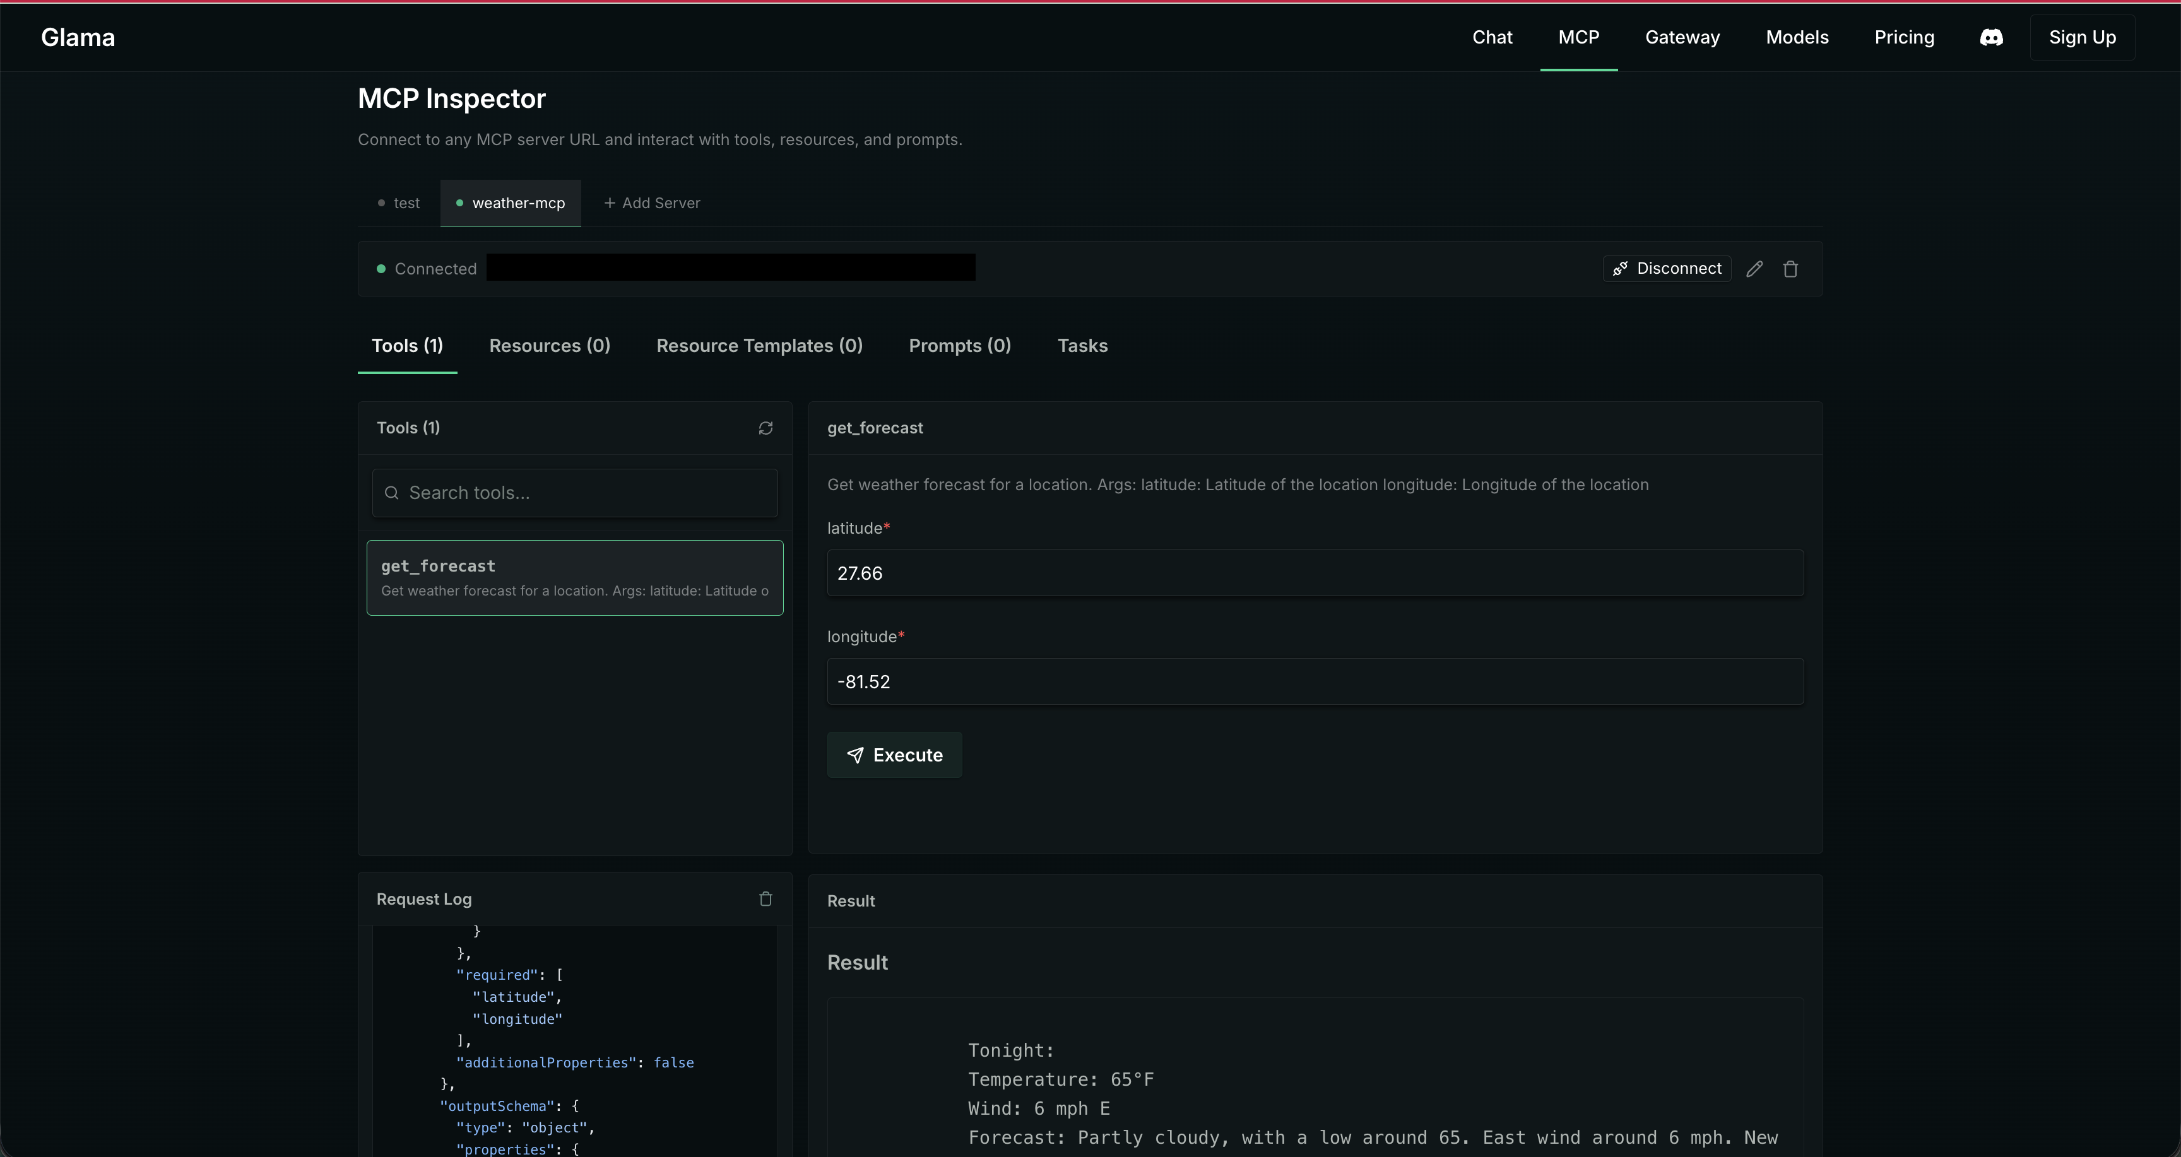This screenshot has height=1157, width=2181.
Task: Open the Discord icon link
Action: click(1990, 37)
